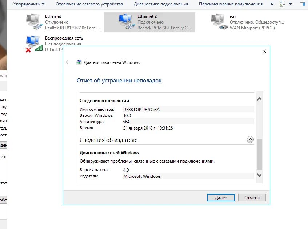
Task: Click the report's vertical scrollbar thumb
Action: click(260, 154)
